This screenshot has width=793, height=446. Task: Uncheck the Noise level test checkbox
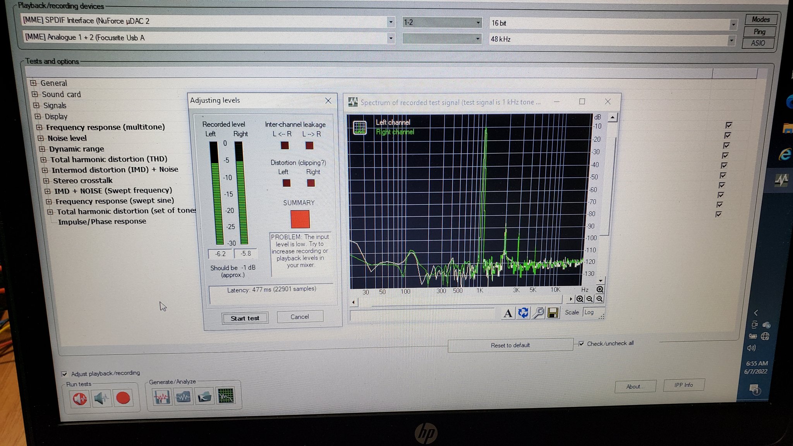(728, 135)
